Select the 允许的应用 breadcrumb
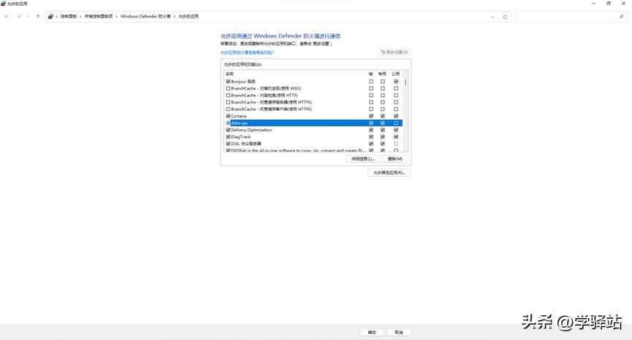Screen dimensions: 632x340 189,17
